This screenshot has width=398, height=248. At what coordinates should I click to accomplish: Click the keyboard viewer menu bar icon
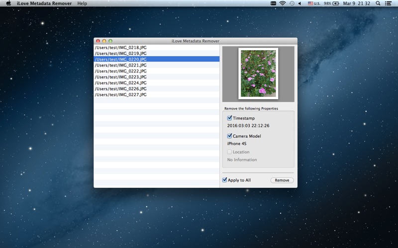[x=273, y=3]
